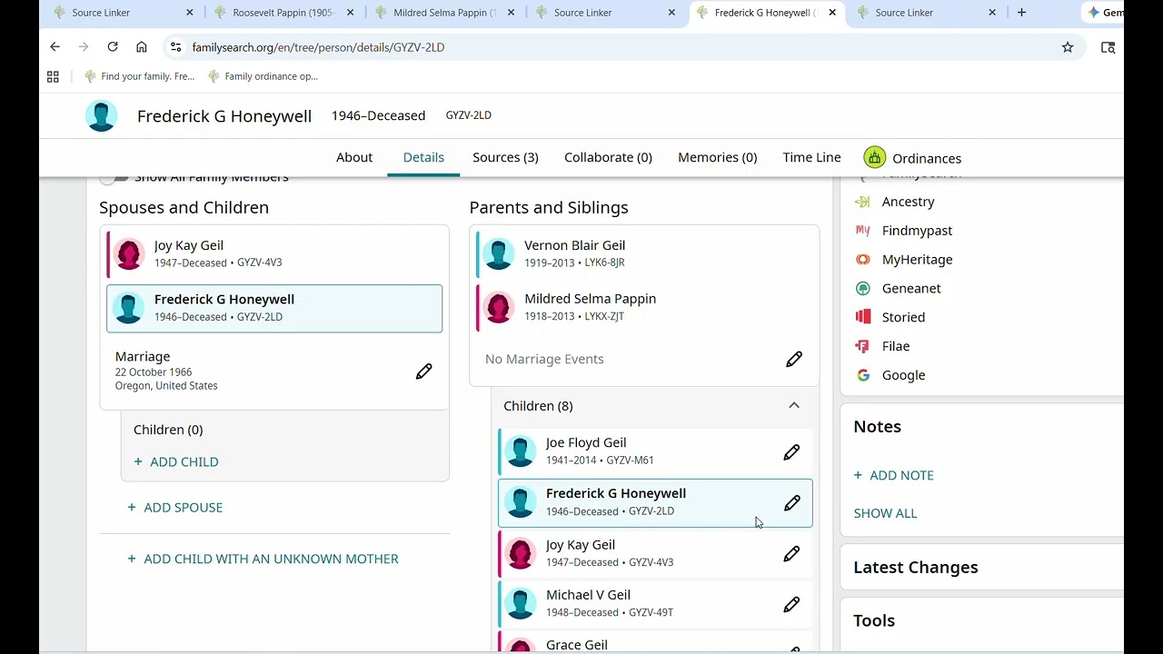Switch to the About tab

point(354,157)
